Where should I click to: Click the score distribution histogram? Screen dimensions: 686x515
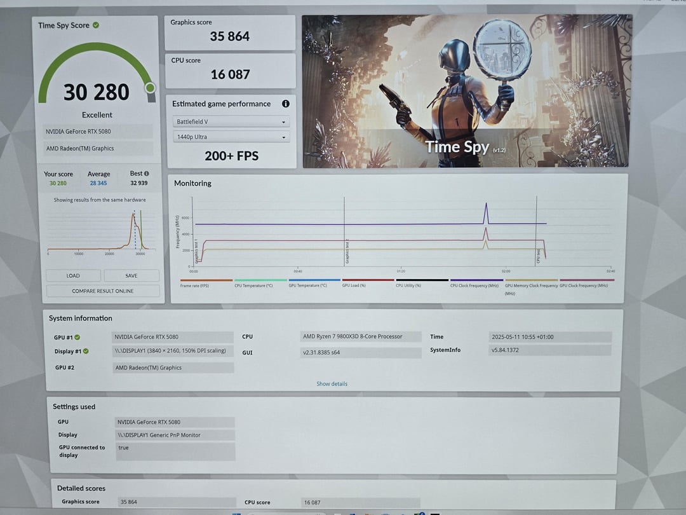[101, 231]
